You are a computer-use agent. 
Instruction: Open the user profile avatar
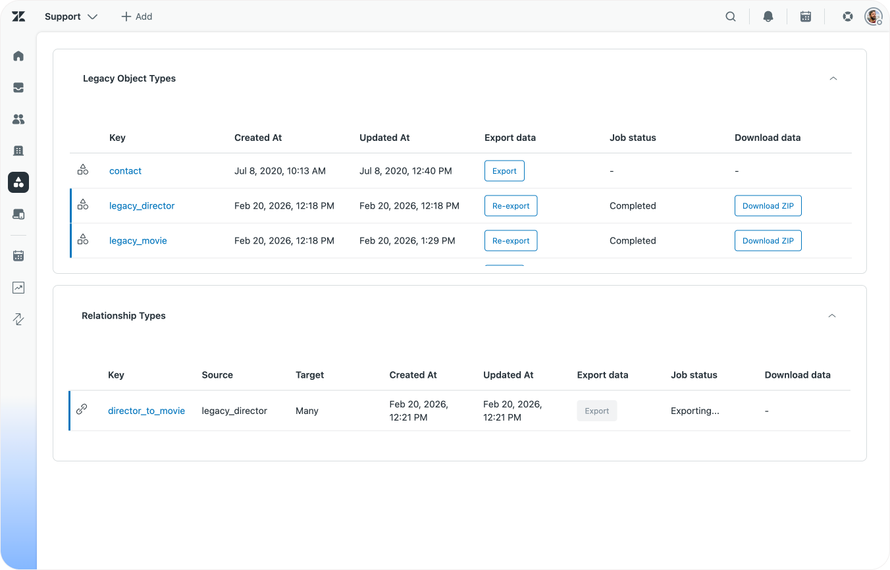[873, 16]
